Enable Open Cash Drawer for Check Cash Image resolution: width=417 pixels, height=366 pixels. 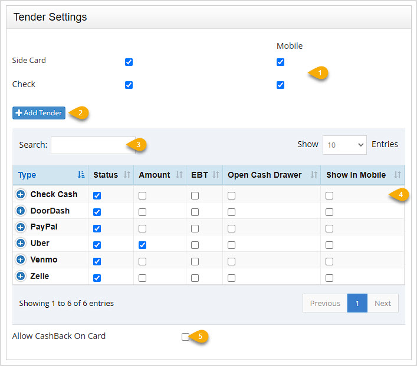[x=231, y=195]
